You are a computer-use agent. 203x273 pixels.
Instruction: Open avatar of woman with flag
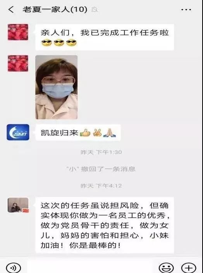click(18, 205)
